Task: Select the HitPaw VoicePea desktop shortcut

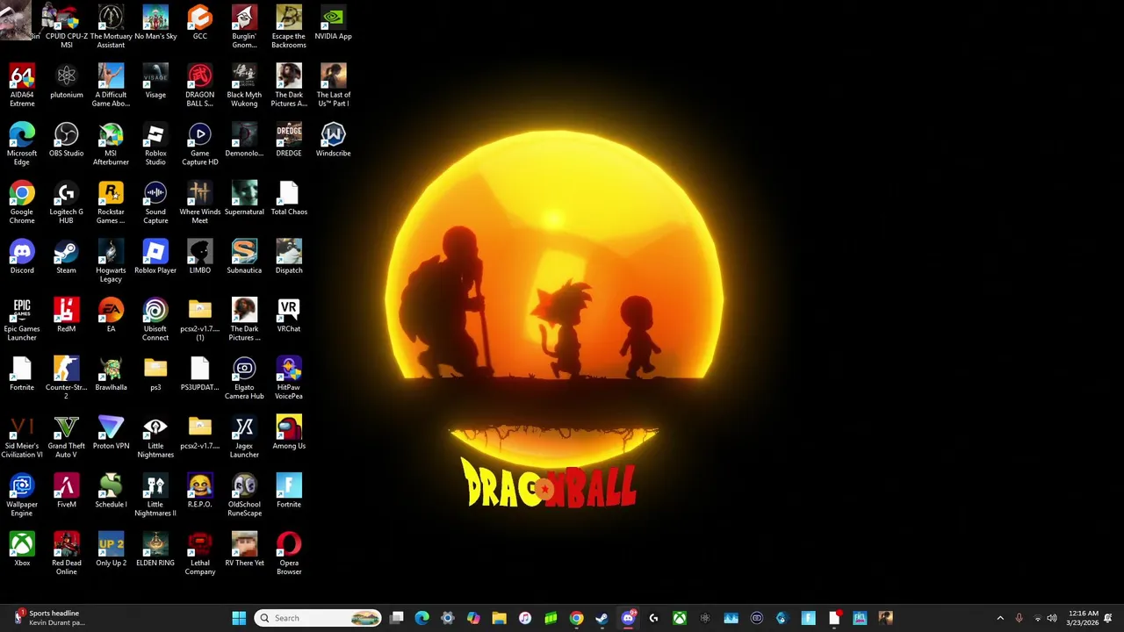Action: [289, 378]
